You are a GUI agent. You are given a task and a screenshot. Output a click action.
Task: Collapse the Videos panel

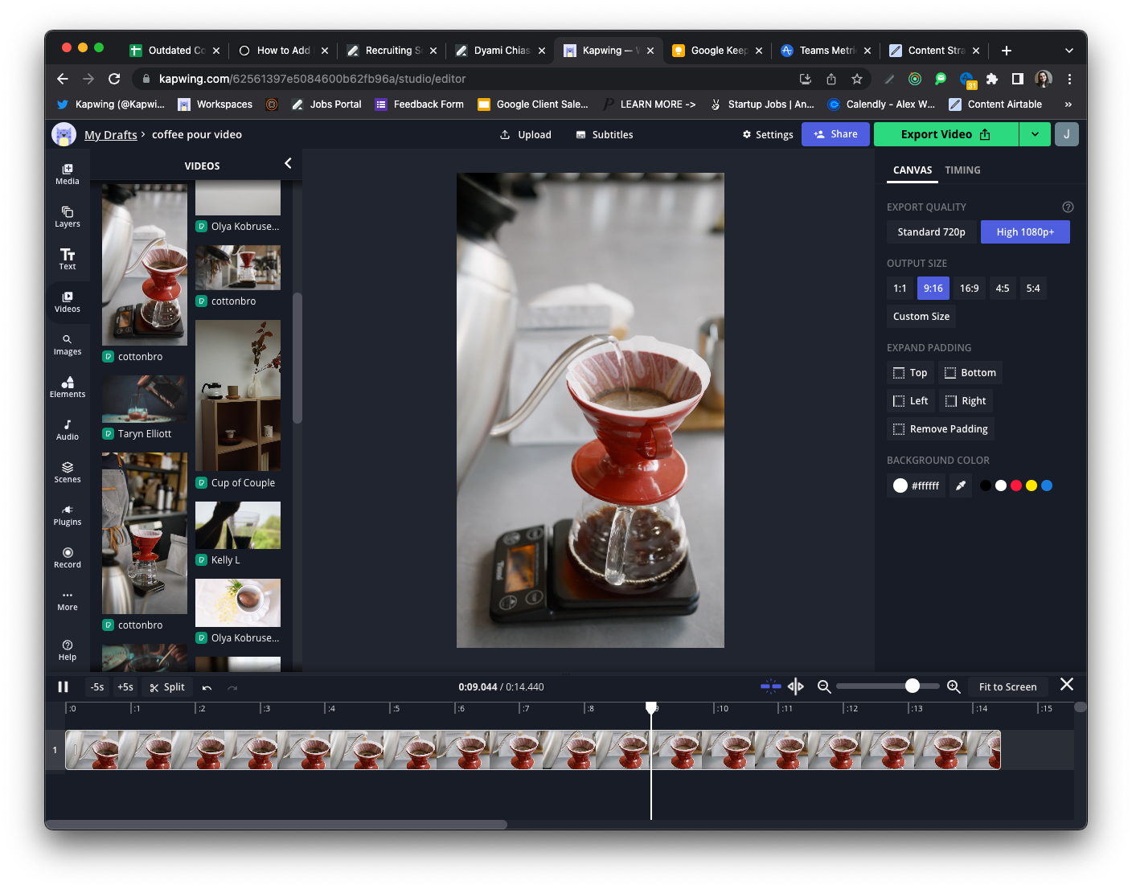coord(288,164)
